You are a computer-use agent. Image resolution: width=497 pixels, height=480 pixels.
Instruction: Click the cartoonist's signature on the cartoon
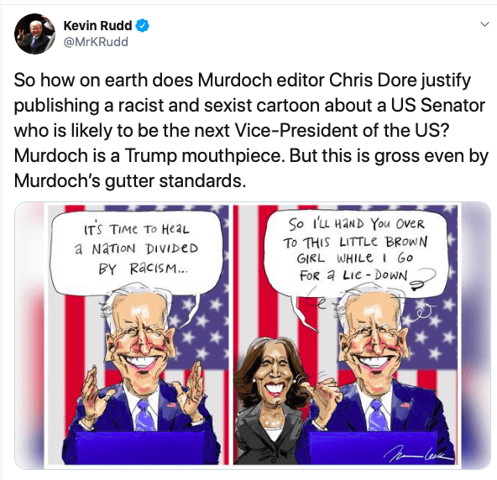pyautogui.click(x=418, y=456)
